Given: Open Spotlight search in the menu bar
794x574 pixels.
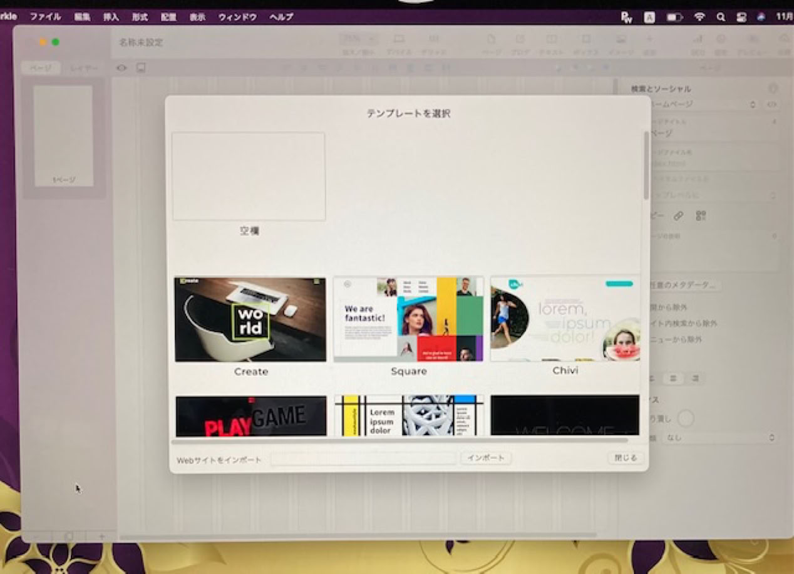Looking at the screenshot, I should click(721, 18).
